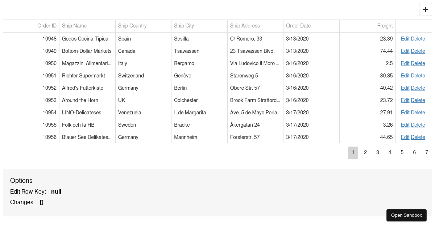Image resolution: width=435 pixels, height=228 pixels.
Task: Edit the Godos Cocina Típica order
Action: click(405, 39)
